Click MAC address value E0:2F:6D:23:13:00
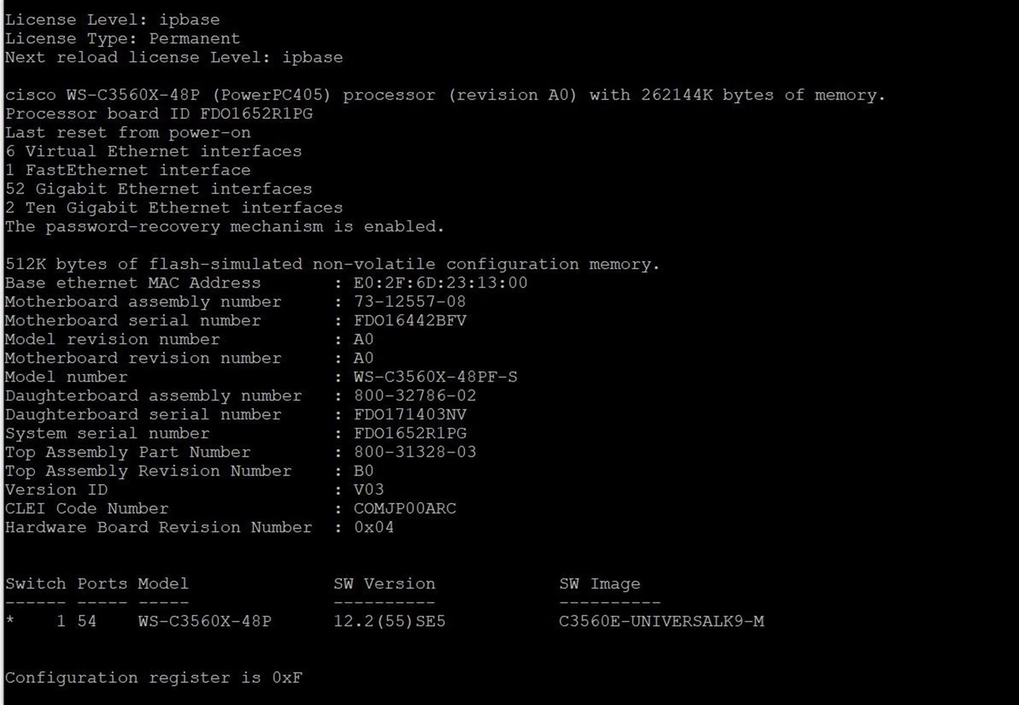Screen dimensions: 1019x705 [x=441, y=283]
